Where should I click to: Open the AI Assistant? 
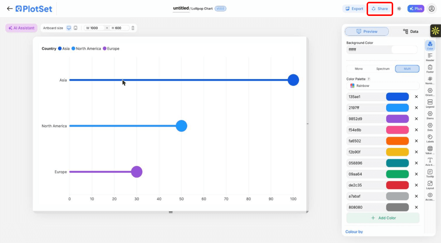(22, 28)
